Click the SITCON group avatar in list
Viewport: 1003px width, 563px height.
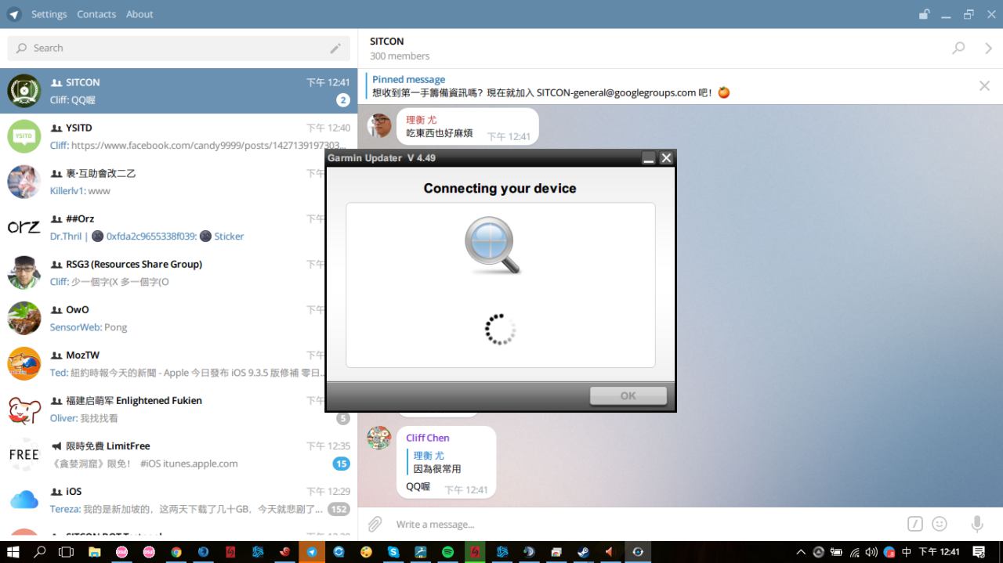[24, 91]
